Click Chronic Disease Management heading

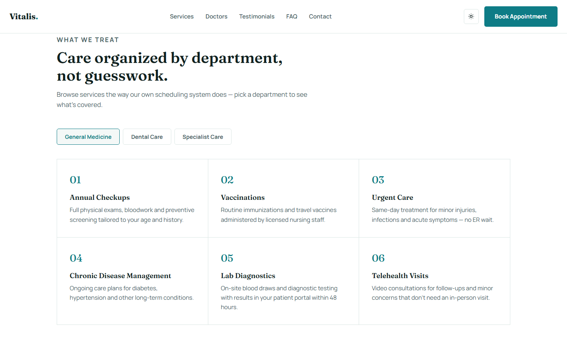coord(120,276)
